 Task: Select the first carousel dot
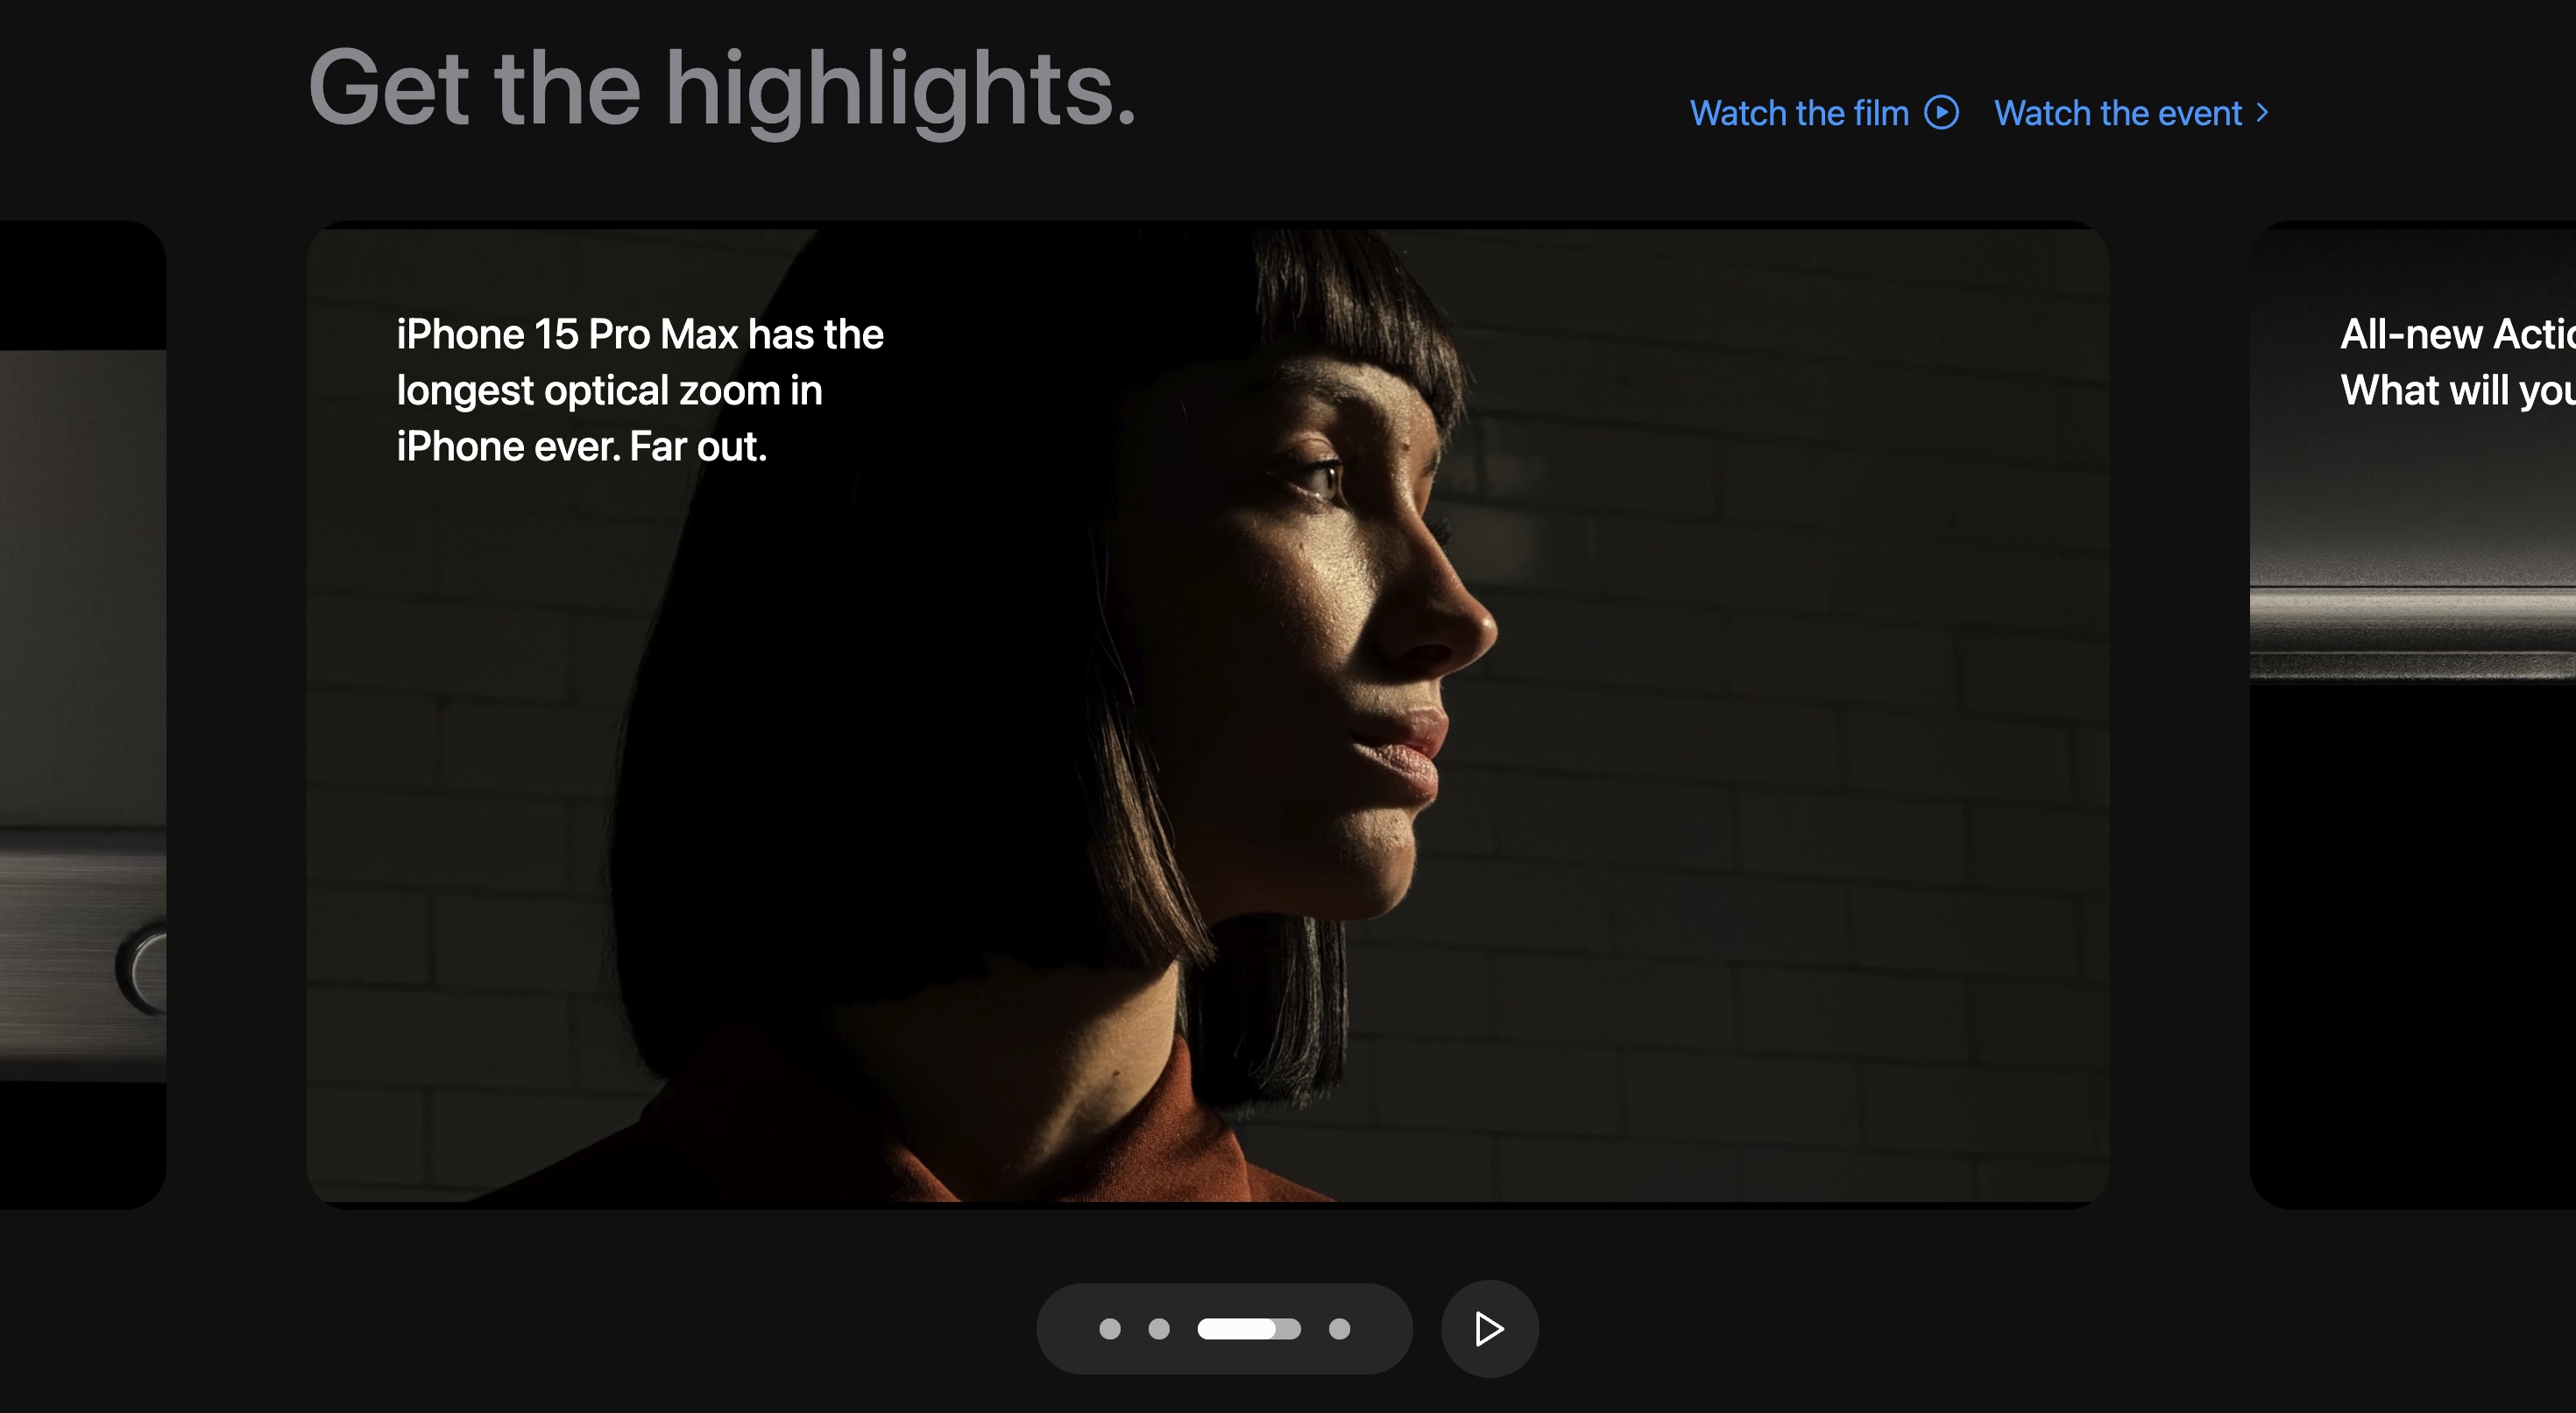pos(1109,1329)
